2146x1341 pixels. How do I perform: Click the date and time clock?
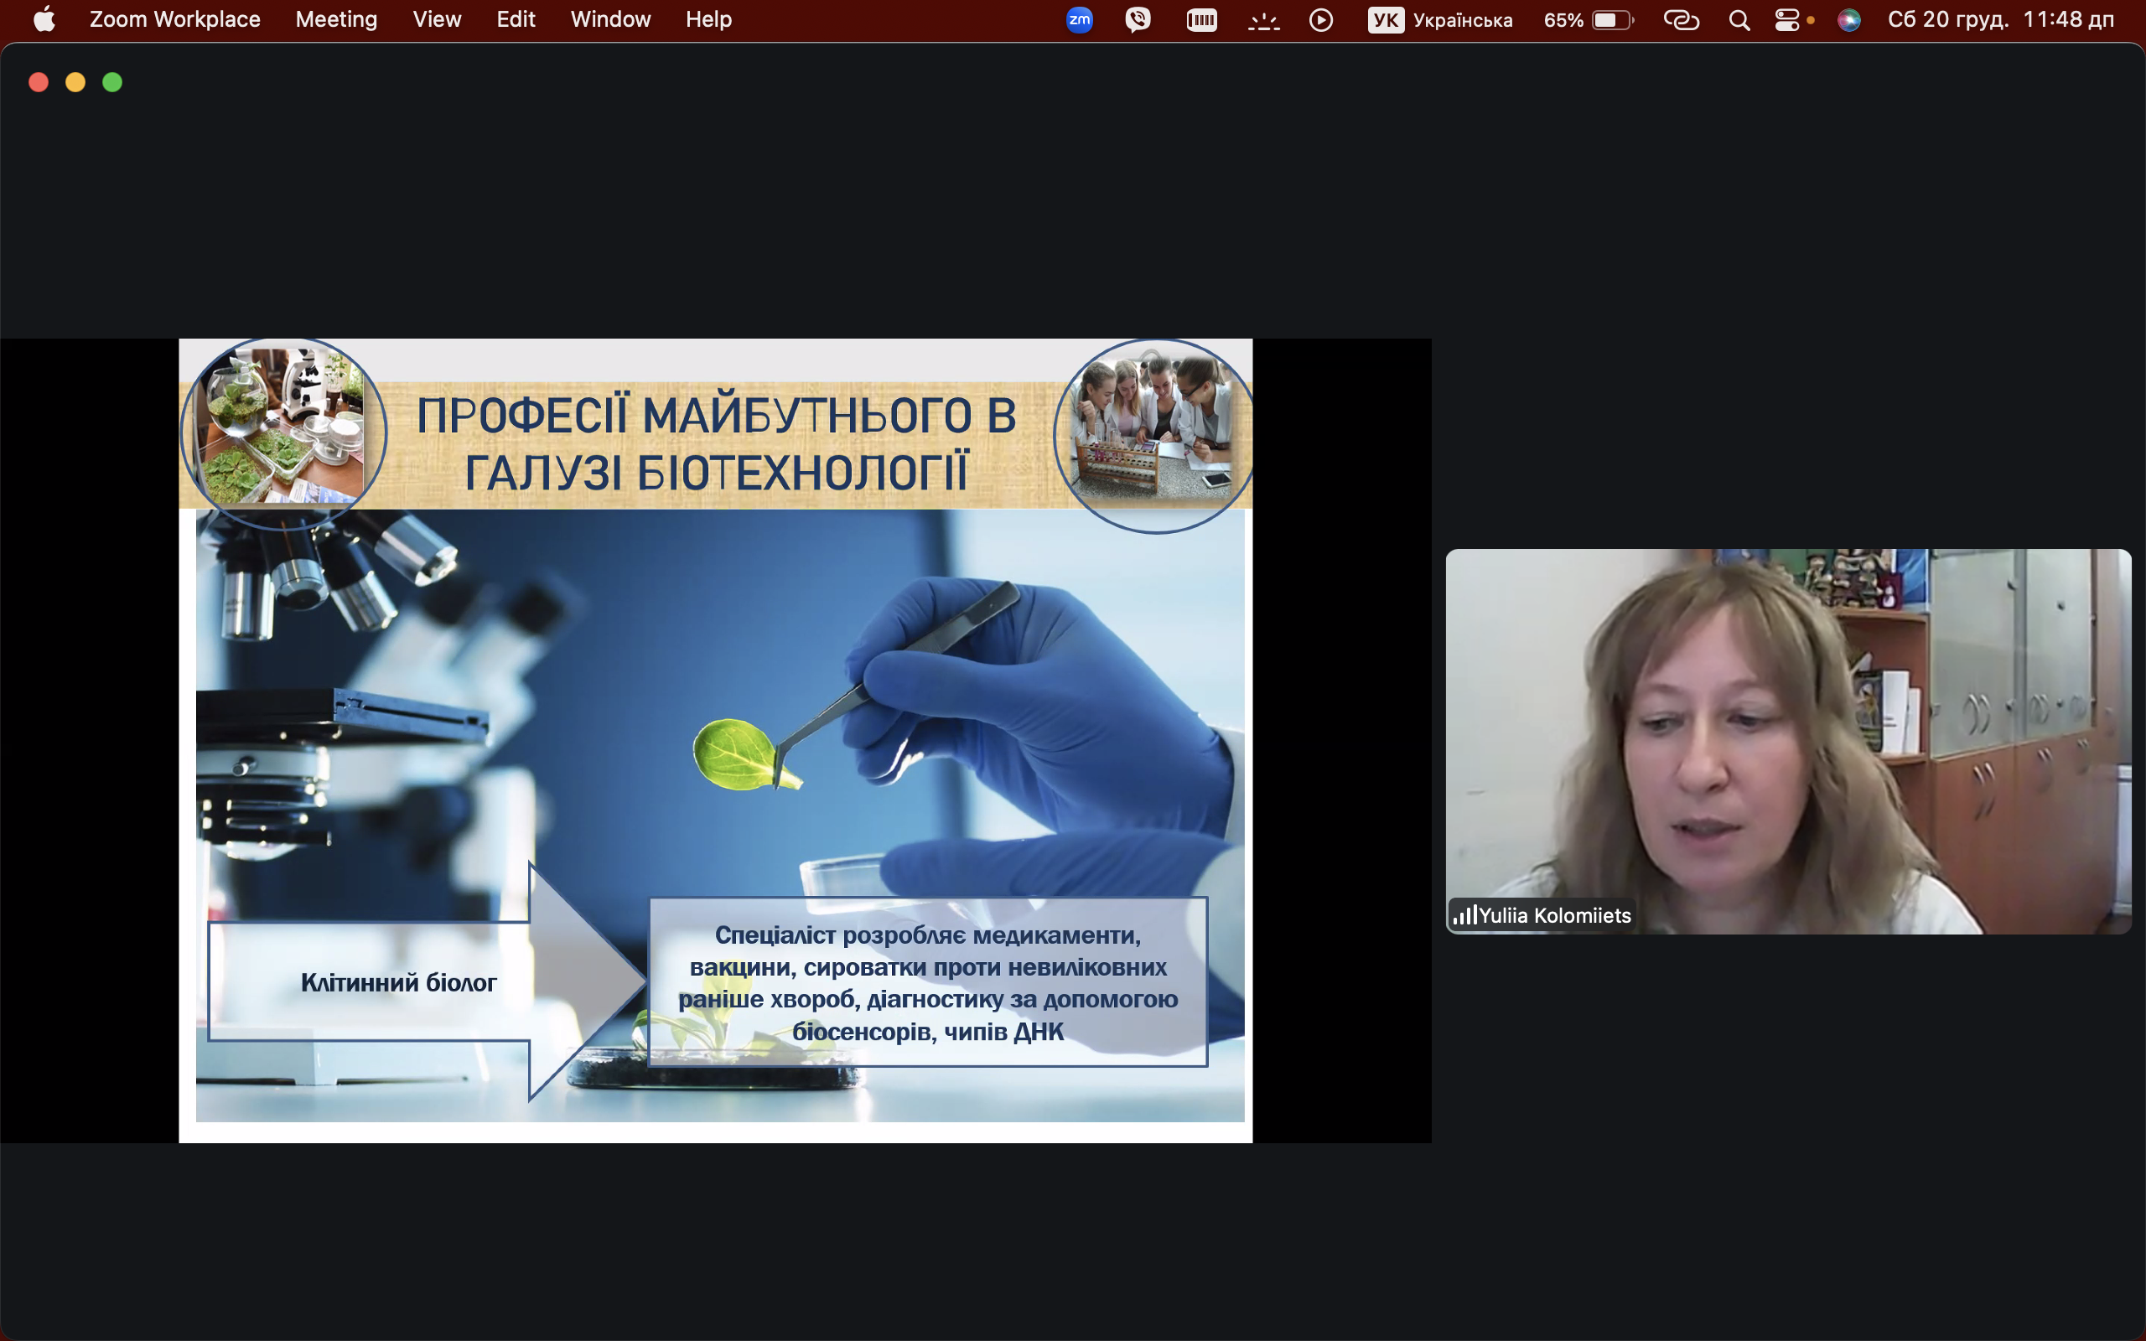[2001, 19]
